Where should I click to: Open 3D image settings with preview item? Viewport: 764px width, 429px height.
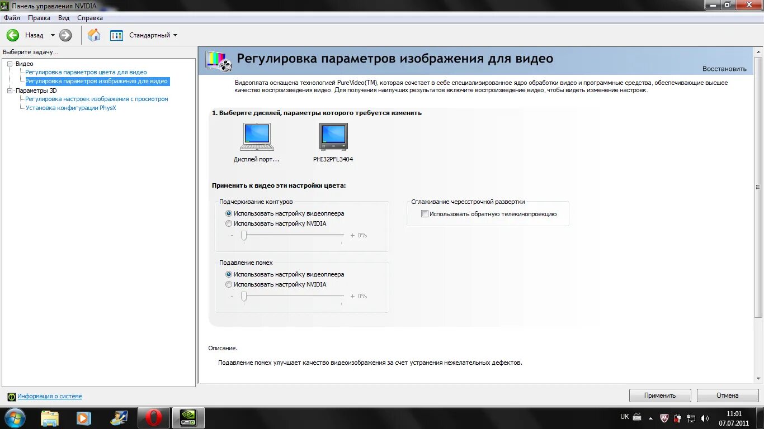coord(97,99)
